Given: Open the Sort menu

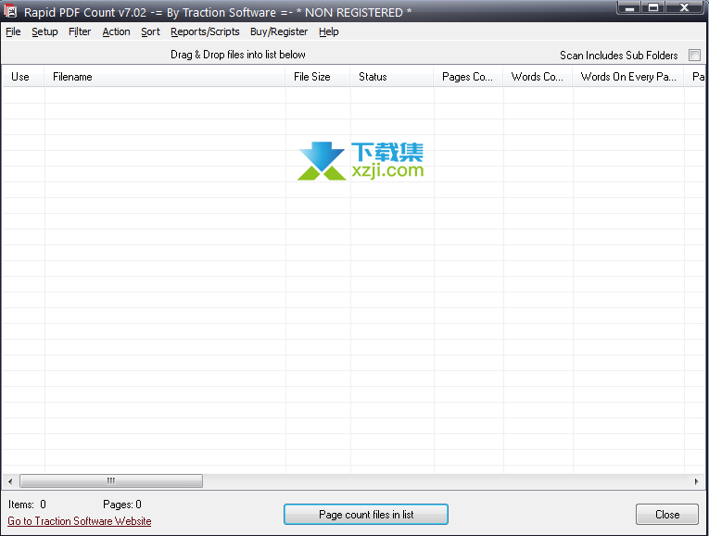Looking at the screenshot, I should coord(150,32).
